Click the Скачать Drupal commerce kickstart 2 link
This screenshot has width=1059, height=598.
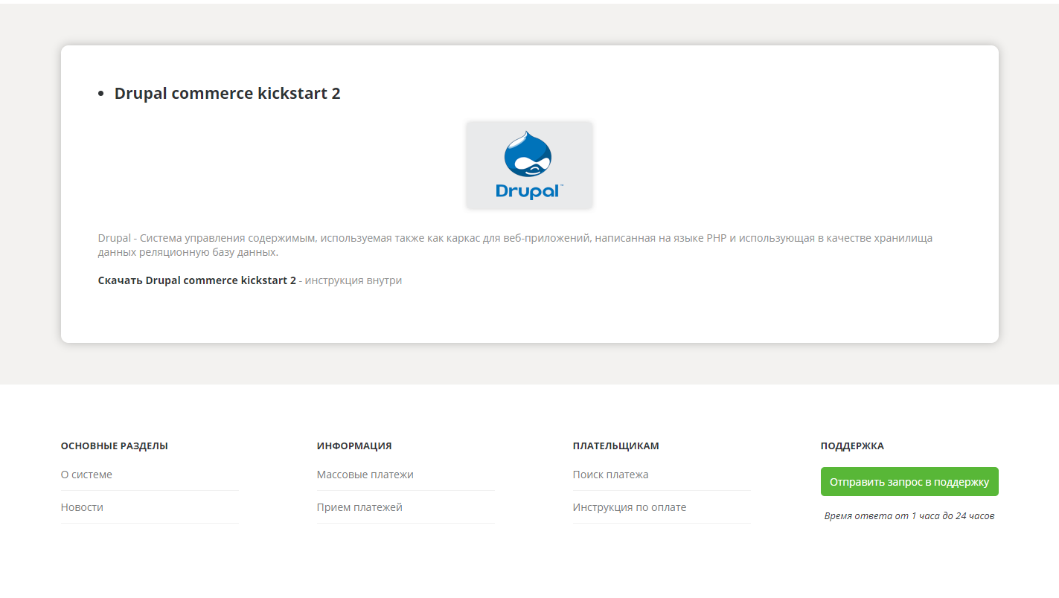(x=196, y=280)
